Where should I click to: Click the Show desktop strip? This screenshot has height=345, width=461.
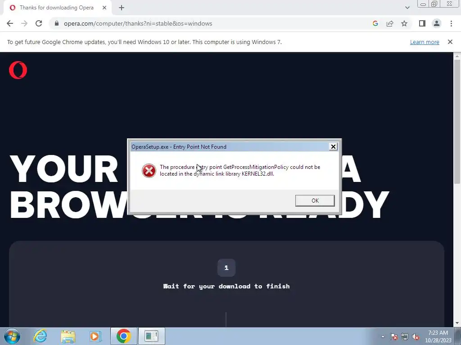click(x=458, y=336)
